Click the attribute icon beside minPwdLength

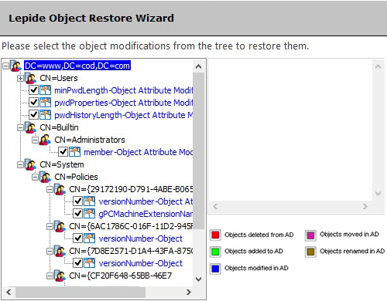coord(46,90)
